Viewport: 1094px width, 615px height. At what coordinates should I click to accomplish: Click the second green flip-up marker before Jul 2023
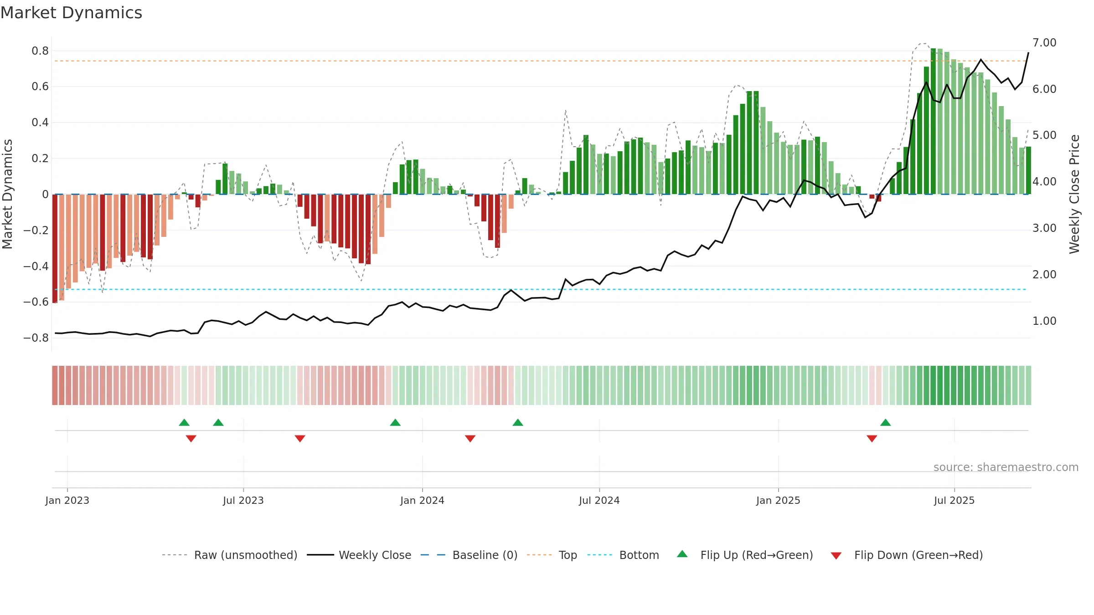coord(218,422)
